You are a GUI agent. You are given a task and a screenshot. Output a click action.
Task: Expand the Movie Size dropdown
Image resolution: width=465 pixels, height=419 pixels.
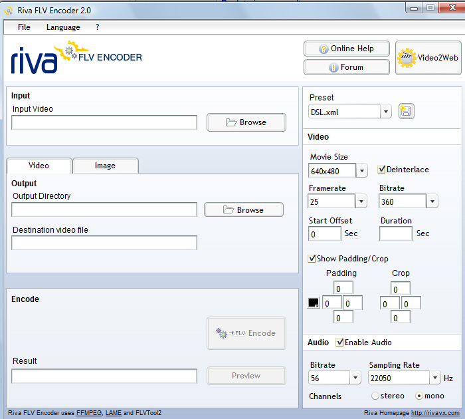pos(361,171)
